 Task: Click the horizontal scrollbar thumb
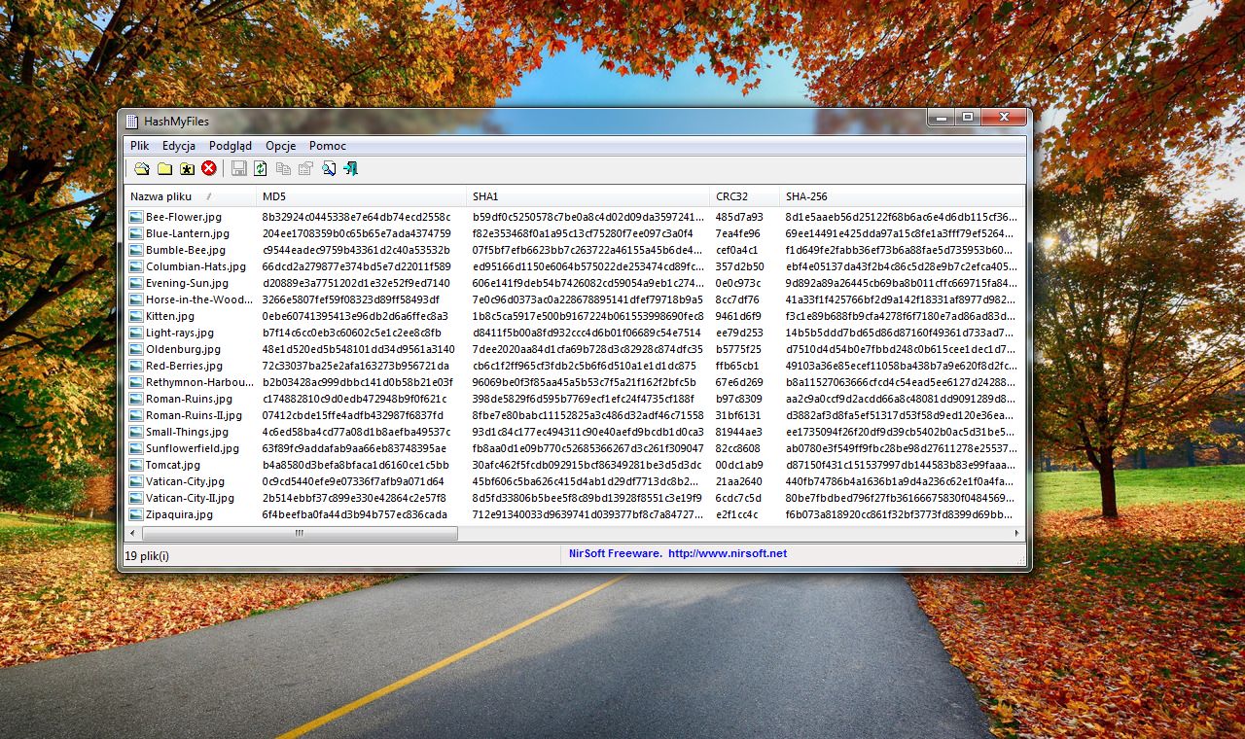coord(300,533)
